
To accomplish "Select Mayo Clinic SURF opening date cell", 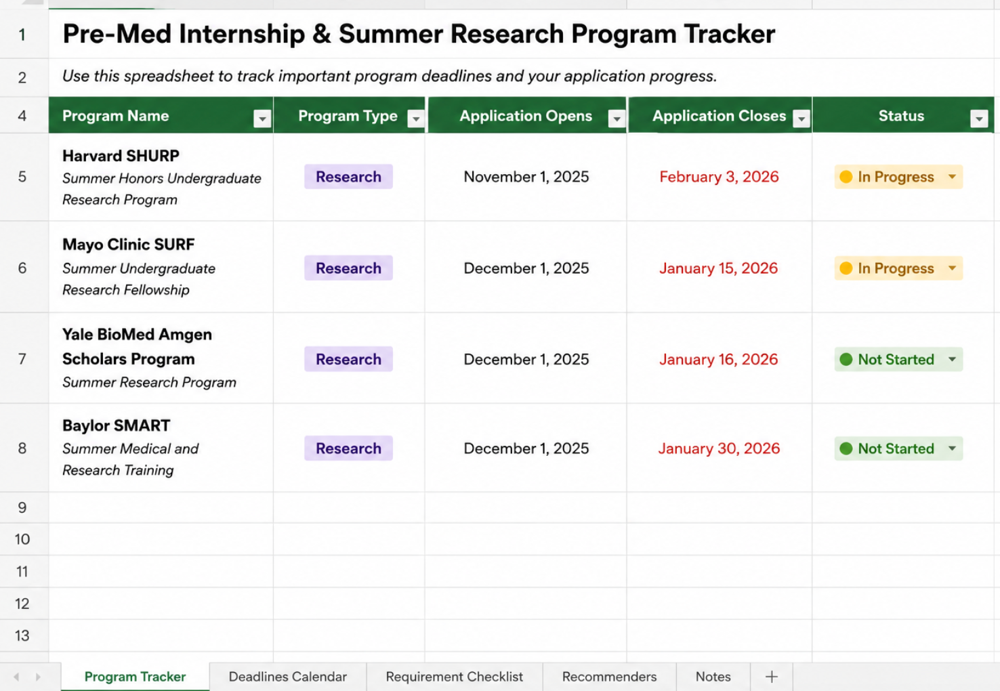I will [526, 268].
